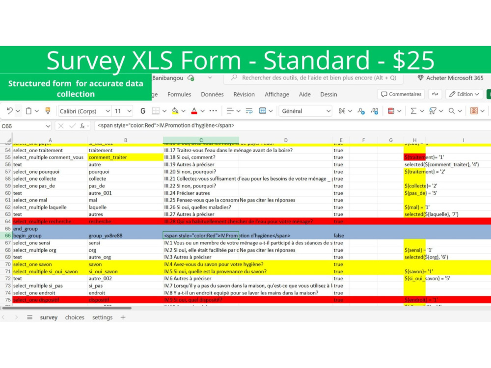The image size is (491, 368).
Task: Switch to the choices sheet tab
Action: 75,317
